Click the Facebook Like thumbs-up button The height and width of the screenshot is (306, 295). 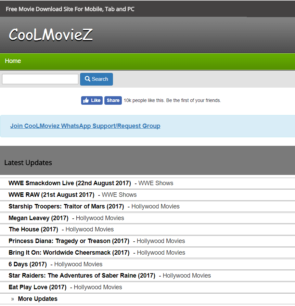point(92,100)
